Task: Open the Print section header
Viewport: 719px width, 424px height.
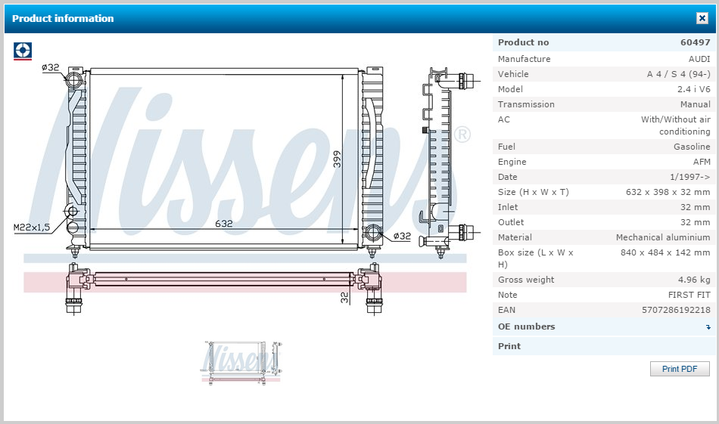Action: 604,346
